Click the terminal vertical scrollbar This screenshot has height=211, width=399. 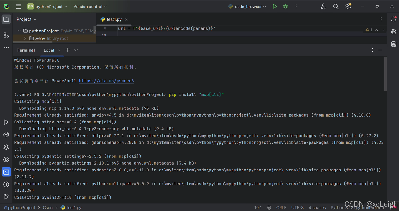(x=385, y=74)
